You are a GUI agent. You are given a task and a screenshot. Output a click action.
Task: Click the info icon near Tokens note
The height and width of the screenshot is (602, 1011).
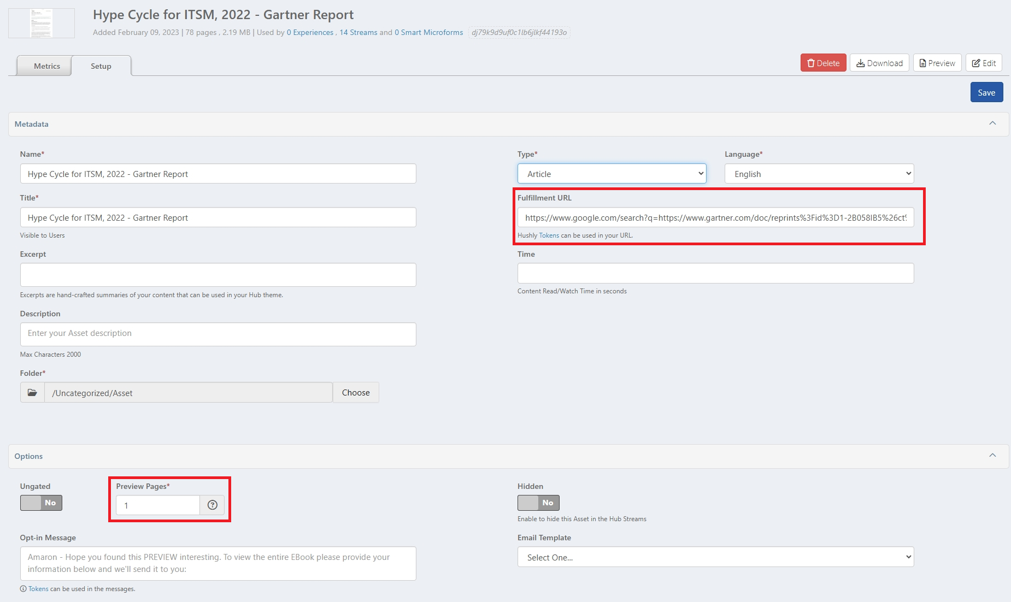(x=23, y=589)
